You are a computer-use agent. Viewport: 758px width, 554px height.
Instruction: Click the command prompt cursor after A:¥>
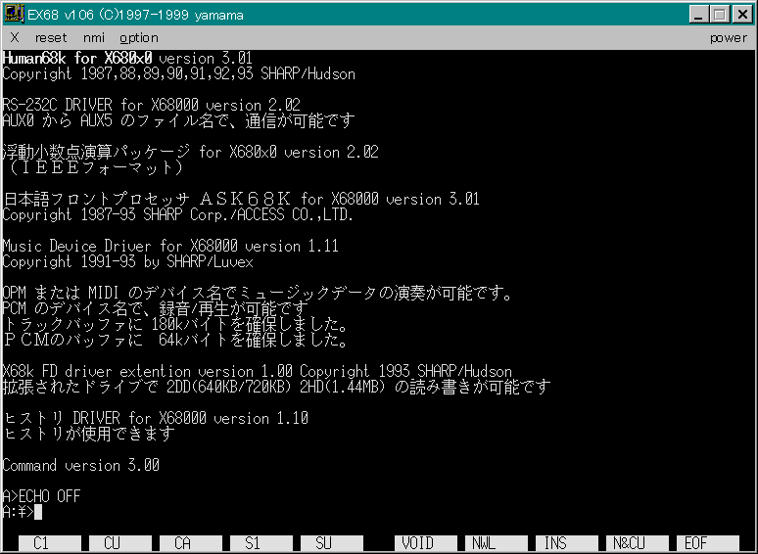point(38,512)
